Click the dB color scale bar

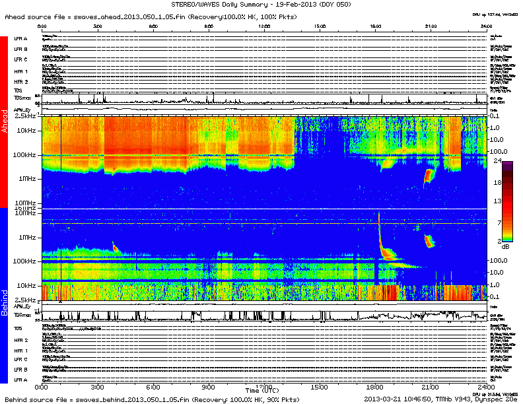(x=508, y=201)
